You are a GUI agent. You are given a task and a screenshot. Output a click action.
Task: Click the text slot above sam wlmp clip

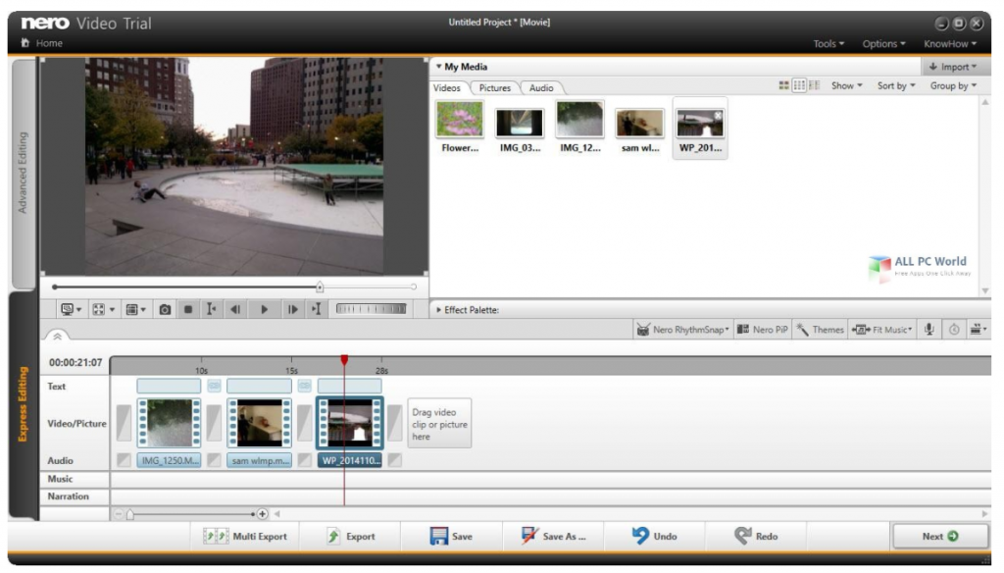(259, 386)
